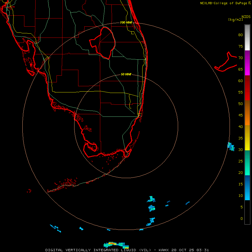Click the scale value 65
This screenshot has height=252, width=252.
pos(241,69)
